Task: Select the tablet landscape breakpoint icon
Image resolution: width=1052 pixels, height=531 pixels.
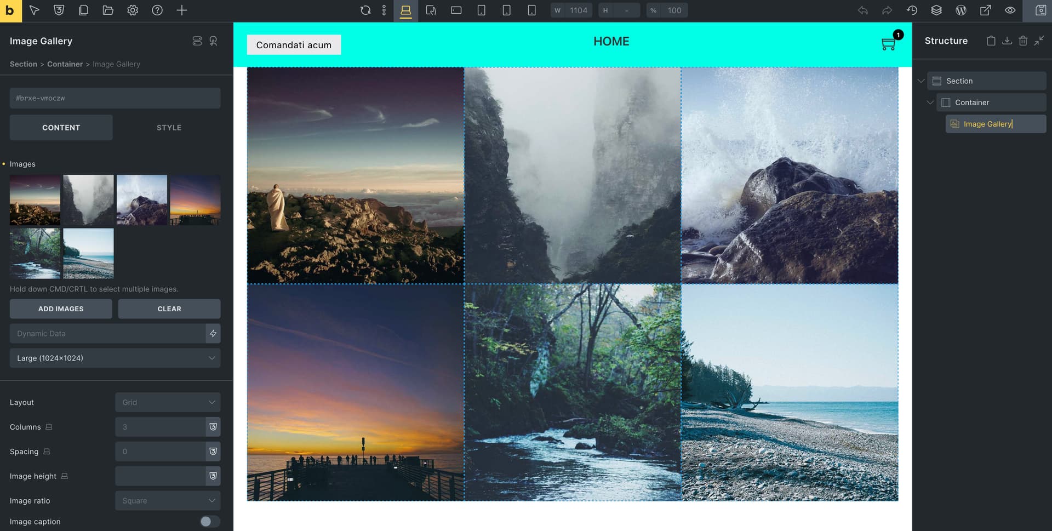Action: (x=456, y=10)
